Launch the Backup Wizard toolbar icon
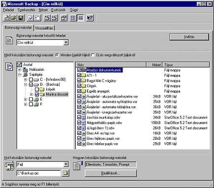This screenshot has width=214, height=188. [x=47, y=18]
